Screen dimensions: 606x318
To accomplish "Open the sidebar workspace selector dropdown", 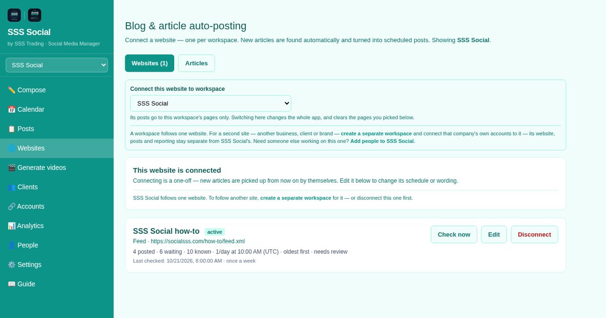I will coord(57,65).
